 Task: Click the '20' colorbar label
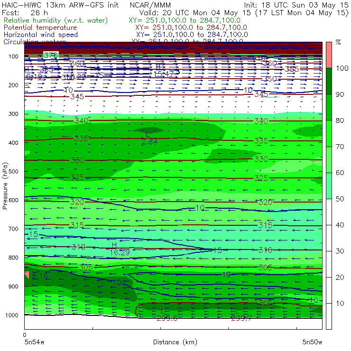[340, 277]
